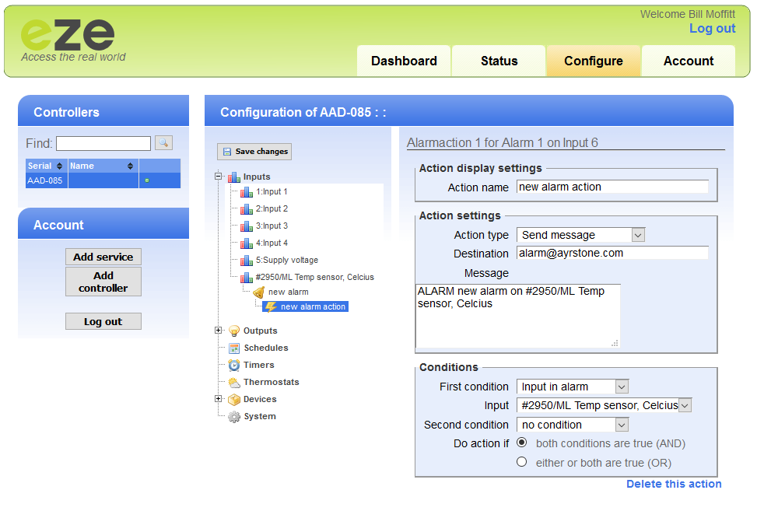The width and height of the screenshot is (757, 511).
Task: Click Delete this action link
Action: (674, 484)
